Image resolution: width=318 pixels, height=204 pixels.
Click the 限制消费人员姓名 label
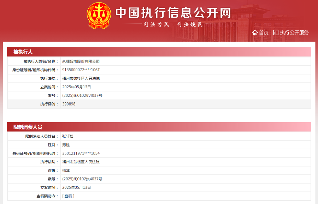click(x=42, y=136)
